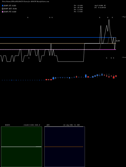Screen dimensions: 126x167
Task: Click inside the dark blue ADX chart panel
Action: (x=65, y=147)
